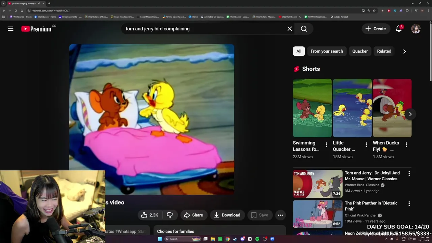Open a new browser tab
The width and height of the screenshot is (432, 243).
pyautogui.click(x=49, y=3)
